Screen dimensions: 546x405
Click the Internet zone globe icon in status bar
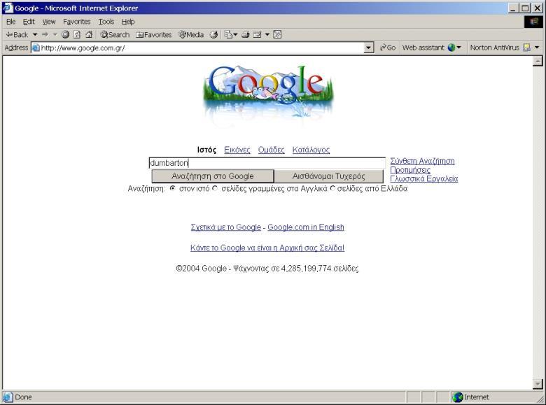click(457, 397)
